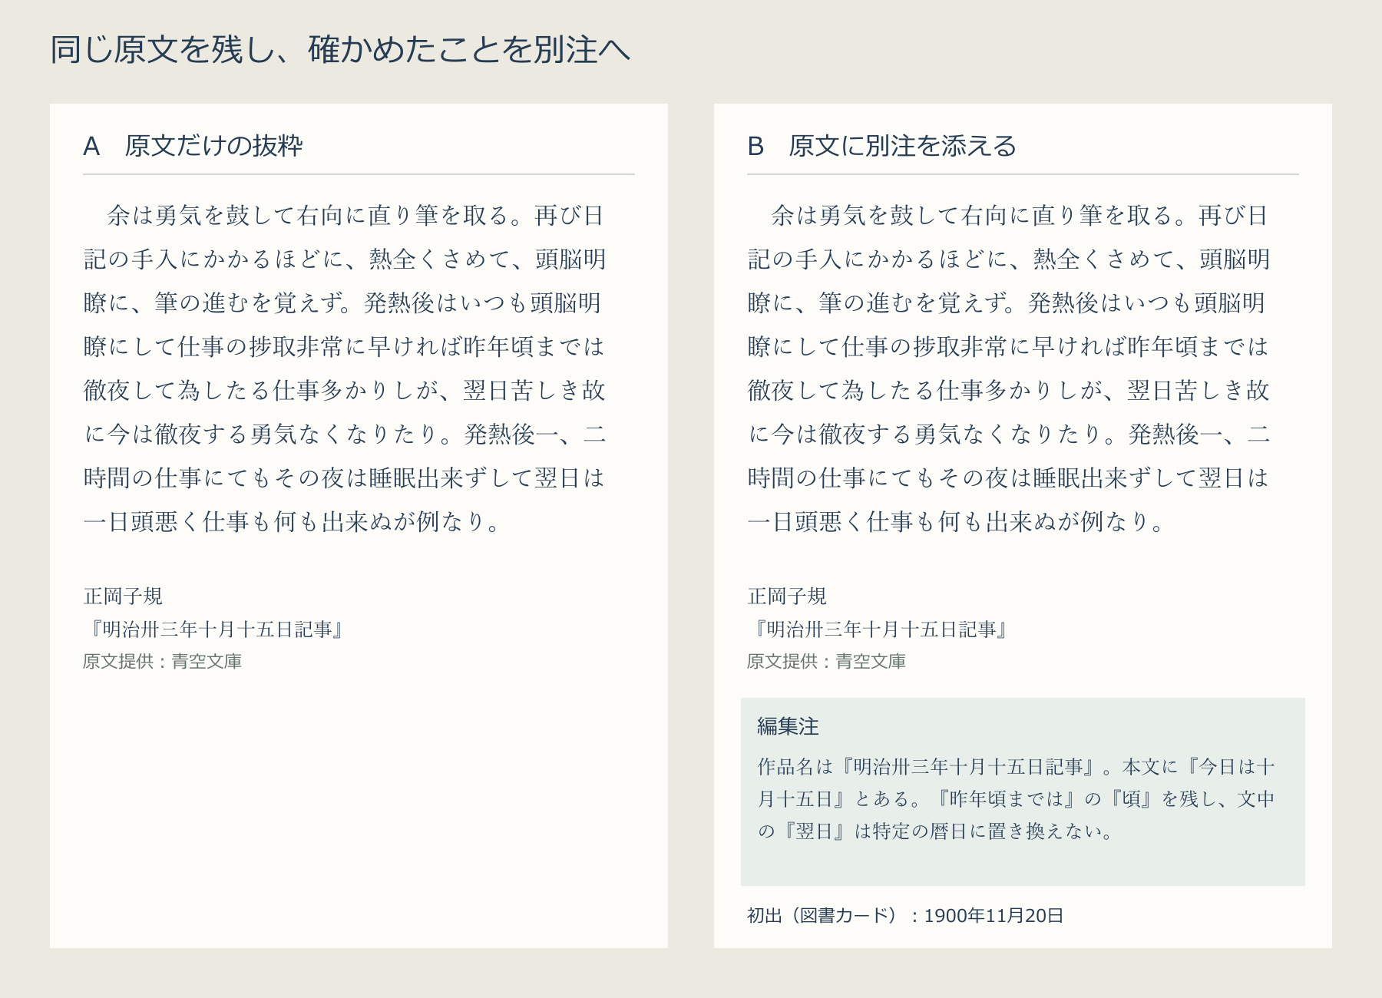This screenshot has height=998, width=1382.
Task: Click the editorial note body text beginning 作品名は
Action: pos(1017,799)
